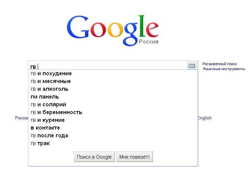Choose the 'гв трак' suggestion
Screen dimensions: 252x190
pyautogui.click(x=40, y=143)
